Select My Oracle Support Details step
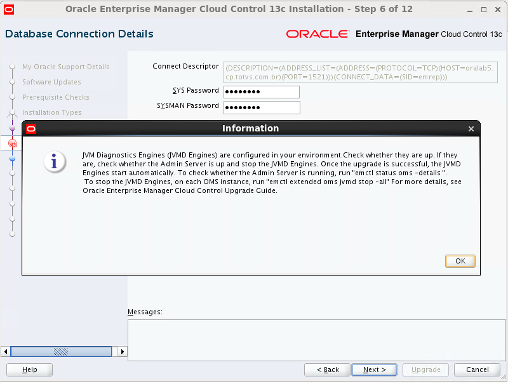 pyautogui.click(x=66, y=67)
